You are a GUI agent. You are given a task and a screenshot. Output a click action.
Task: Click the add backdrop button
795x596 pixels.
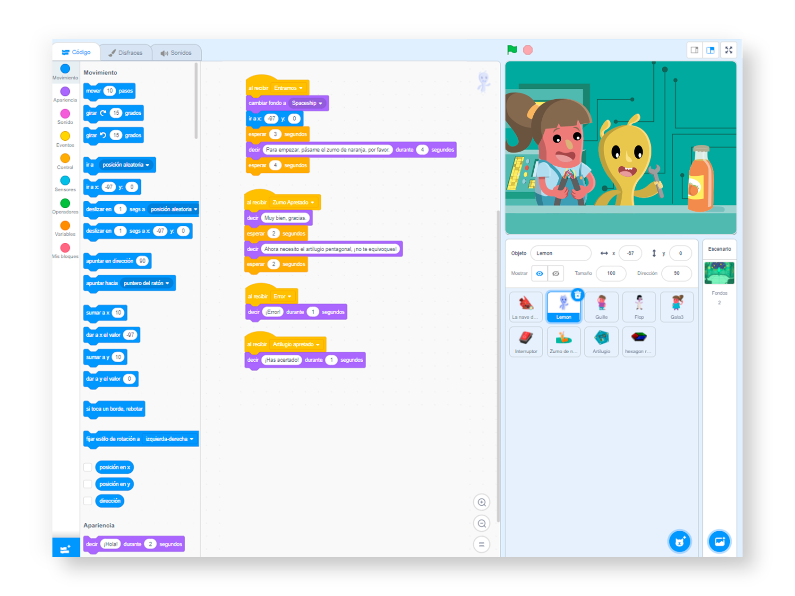(719, 541)
